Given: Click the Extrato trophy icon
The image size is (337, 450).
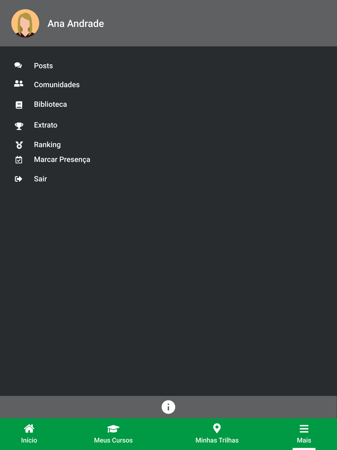Looking at the screenshot, I should (19, 126).
